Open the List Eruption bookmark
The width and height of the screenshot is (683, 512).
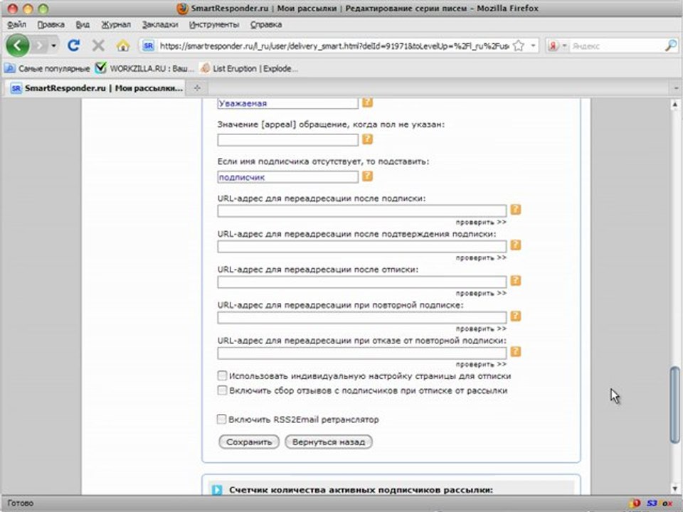pos(249,68)
